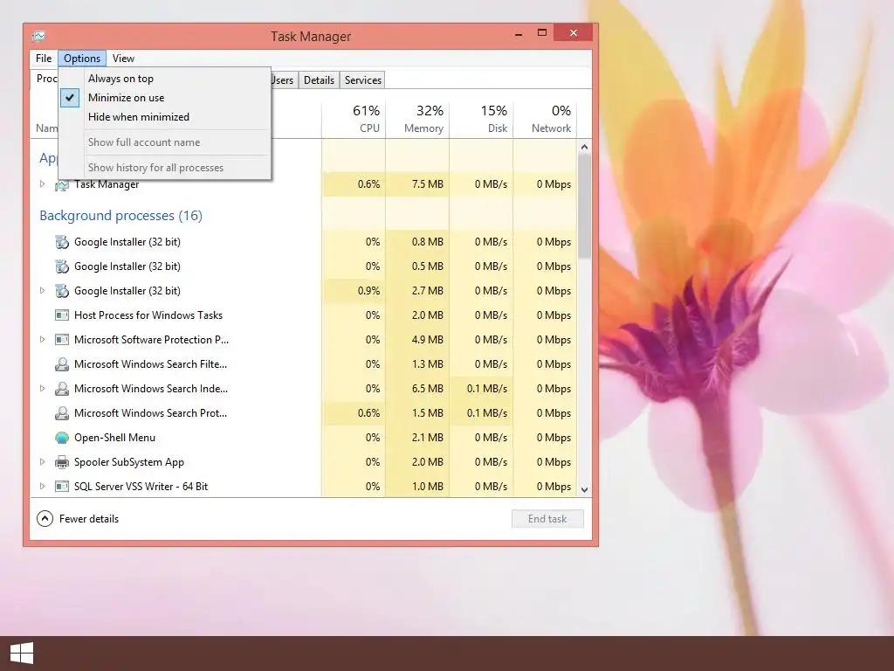Switch to the Details tab
Screen dimensions: 894x671
(x=319, y=80)
